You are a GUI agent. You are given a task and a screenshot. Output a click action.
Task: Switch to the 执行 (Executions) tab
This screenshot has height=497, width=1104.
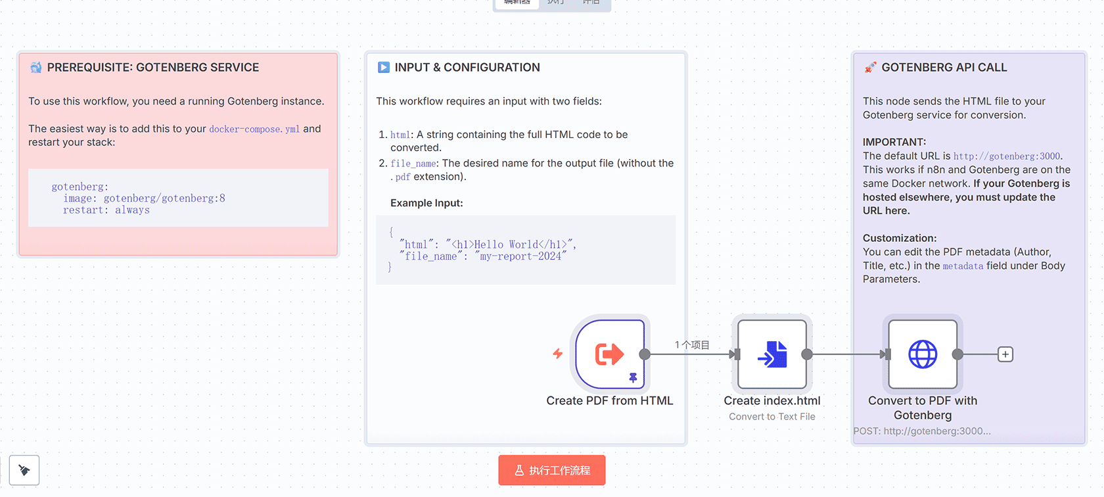[555, 3]
